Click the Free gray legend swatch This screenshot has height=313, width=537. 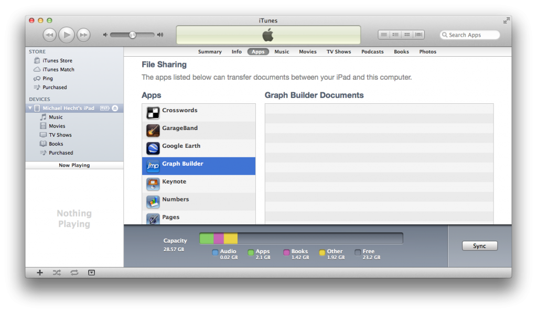pyautogui.click(x=358, y=252)
